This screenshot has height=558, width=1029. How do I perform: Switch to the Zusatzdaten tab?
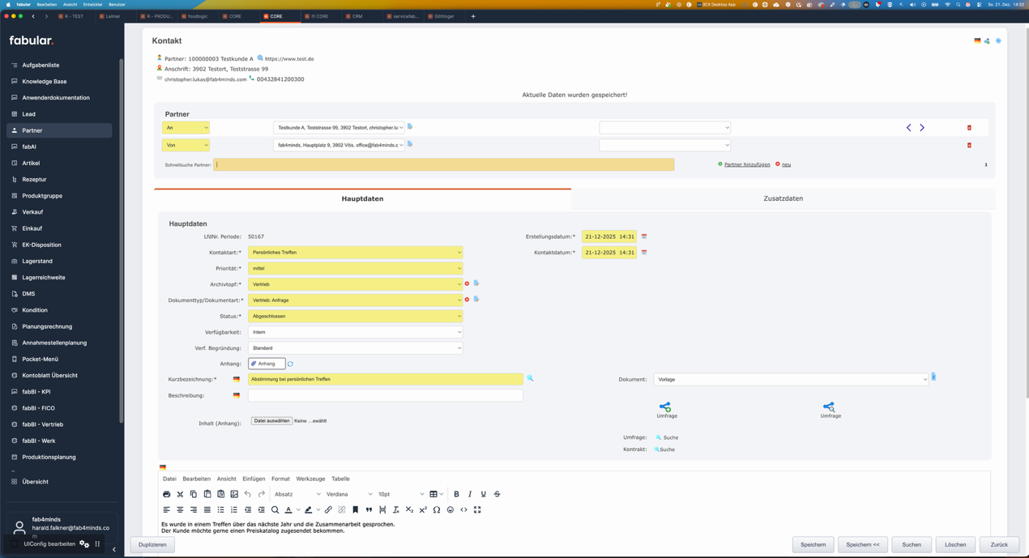(780, 198)
